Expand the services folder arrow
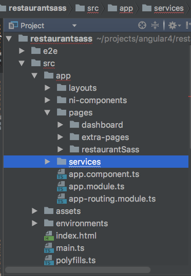 pos(47,162)
